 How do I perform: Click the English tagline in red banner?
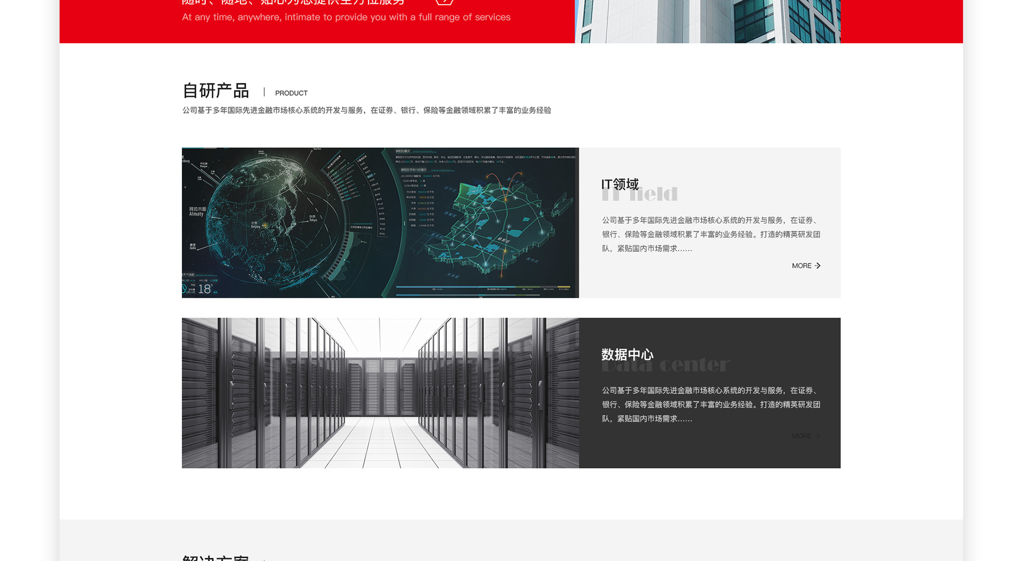pyautogui.click(x=346, y=18)
